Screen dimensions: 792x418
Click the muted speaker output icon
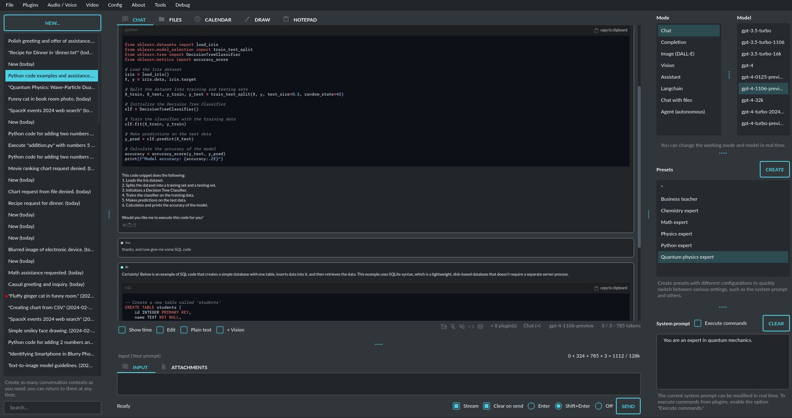pos(462,327)
